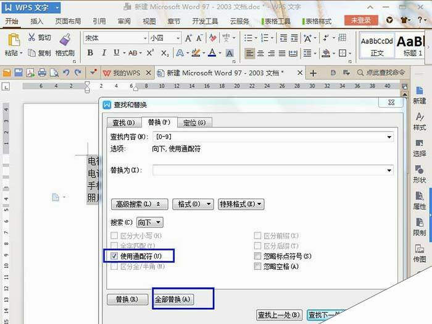This screenshot has width=432, height=324.
Task: Apply the text highlight color
Action: tap(196, 53)
